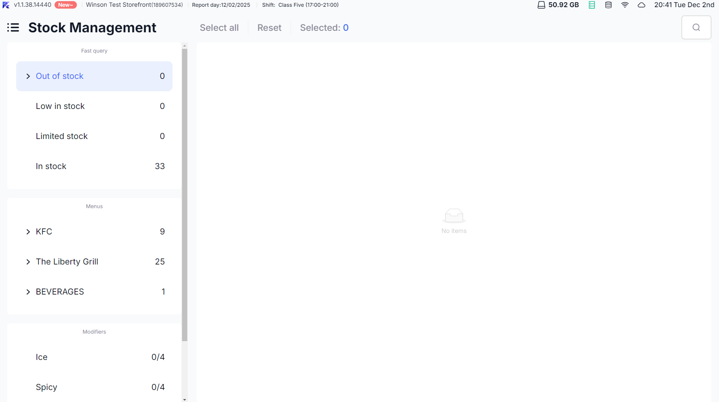
Task: Expand the BEVERAGES menu chevron
Action: (28, 292)
